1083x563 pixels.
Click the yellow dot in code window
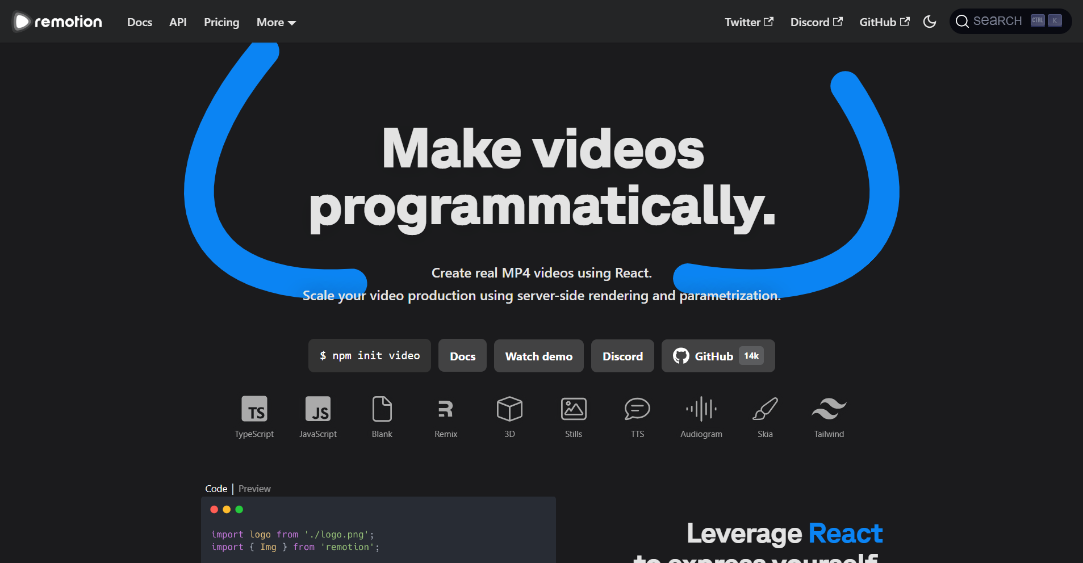(x=227, y=509)
